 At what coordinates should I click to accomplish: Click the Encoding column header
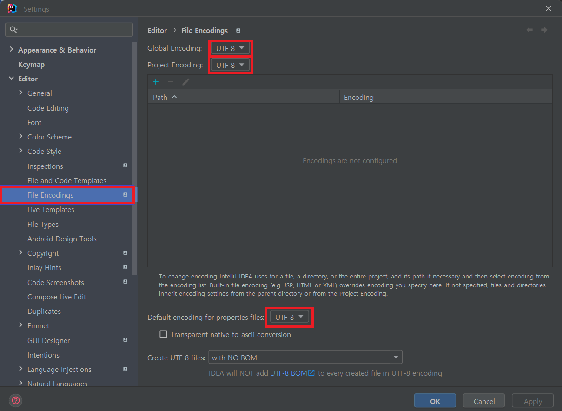click(x=446, y=97)
